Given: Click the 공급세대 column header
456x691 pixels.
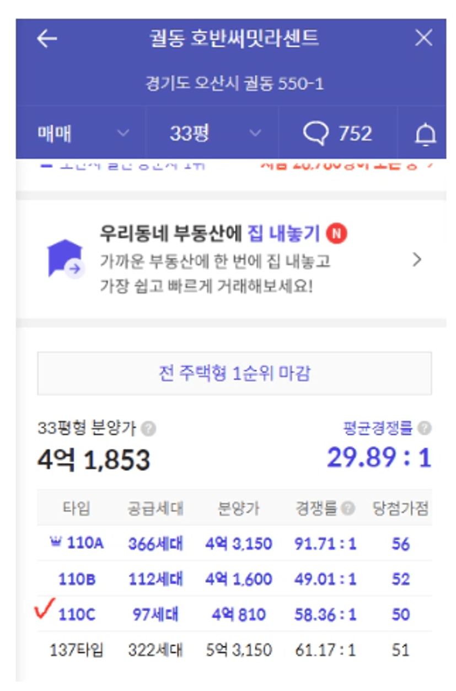Looking at the screenshot, I should click(155, 508).
